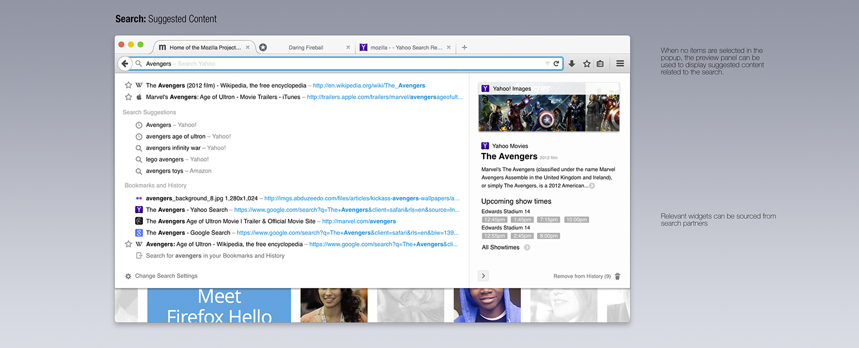The image size is (859, 348).
Task: Click Apple logo favicon of iTunes result
Action: click(139, 97)
